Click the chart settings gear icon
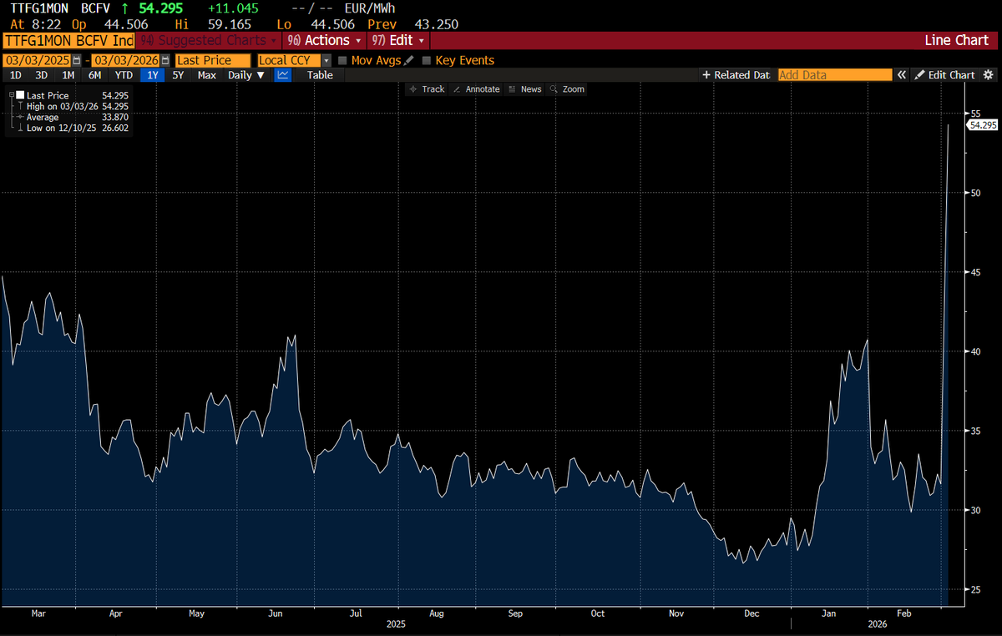1002x636 pixels. (x=988, y=75)
